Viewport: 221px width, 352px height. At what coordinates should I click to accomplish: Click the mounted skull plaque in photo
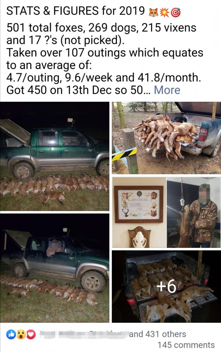(139, 238)
